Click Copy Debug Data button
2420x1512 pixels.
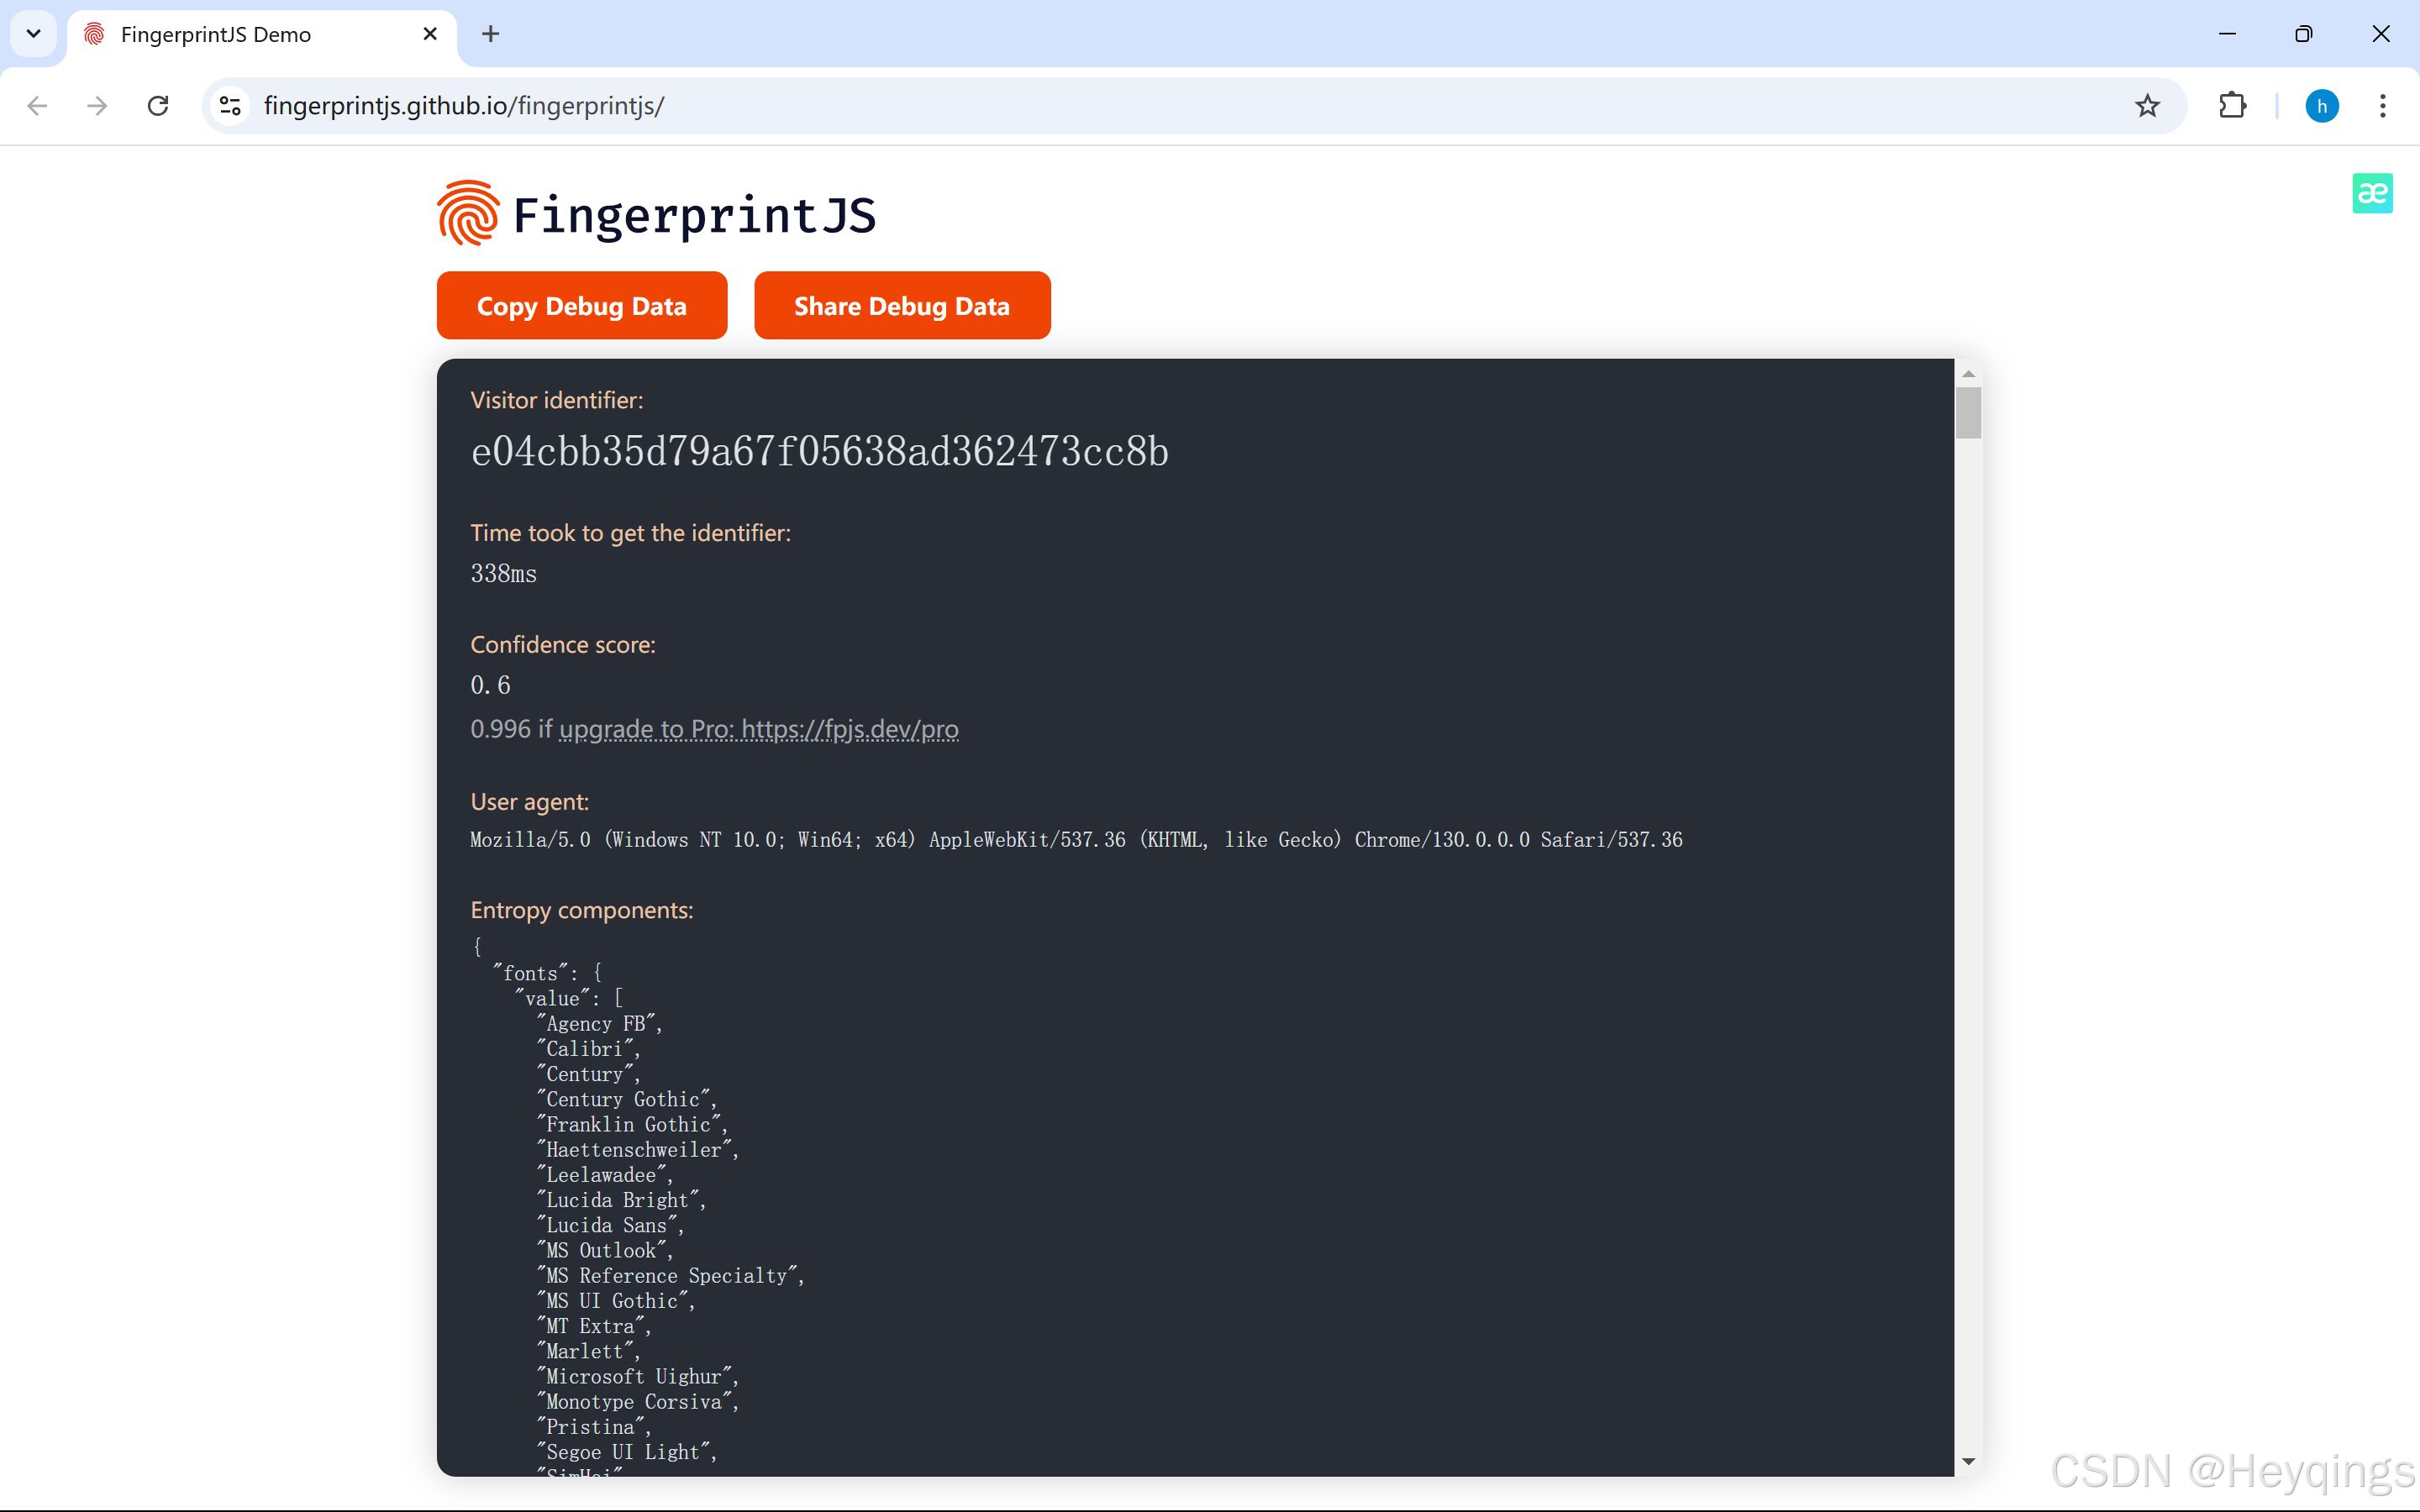[x=581, y=306]
